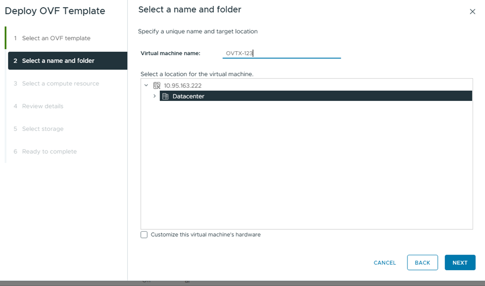Select the 10.95.163.222 server label in the tree
This screenshot has height=286, width=485.
(183, 86)
